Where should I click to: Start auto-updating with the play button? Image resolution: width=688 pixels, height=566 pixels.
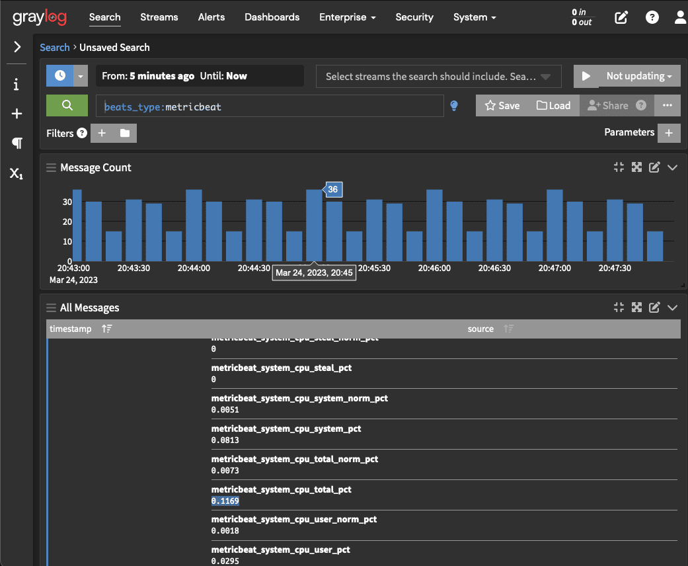coord(586,76)
